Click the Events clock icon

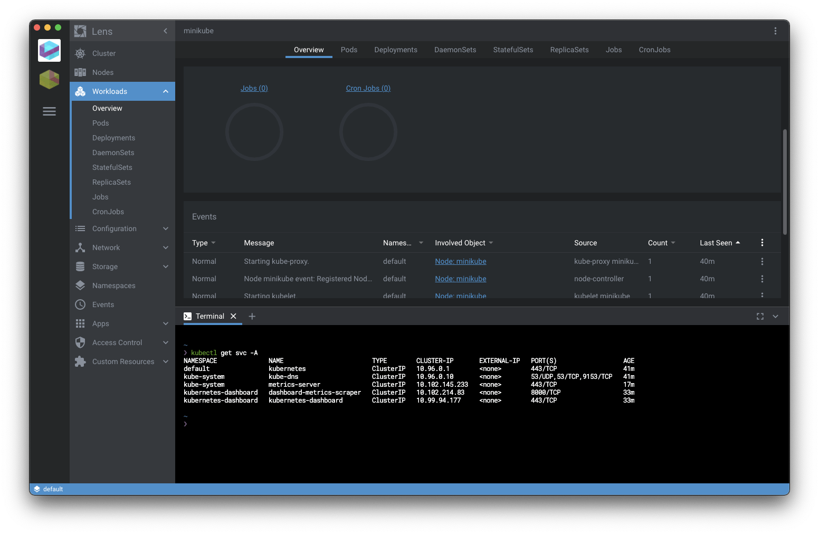coord(80,304)
